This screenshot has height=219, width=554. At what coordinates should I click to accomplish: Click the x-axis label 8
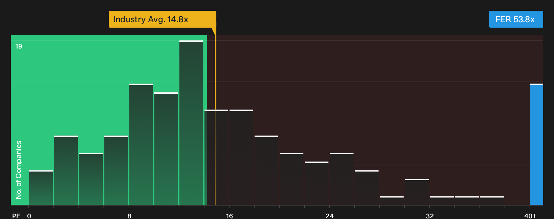pos(129,216)
